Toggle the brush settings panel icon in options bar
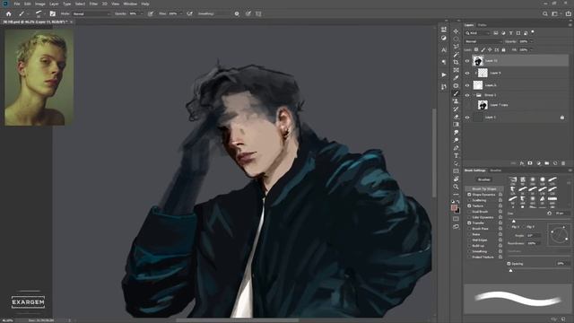The image size is (574, 323). [53, 13]
